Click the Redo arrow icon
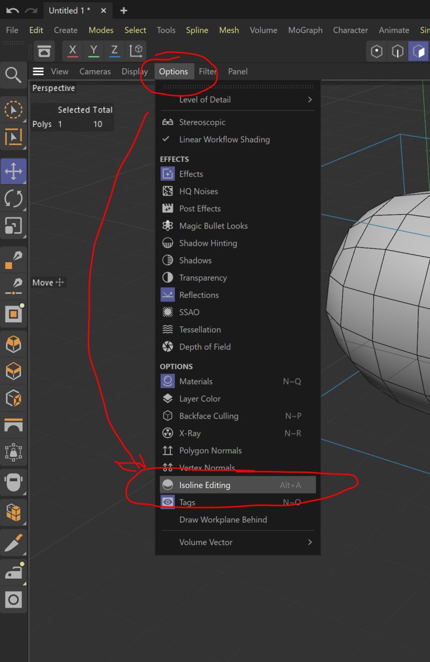This screenshot has height=662, width=430. 32,11
